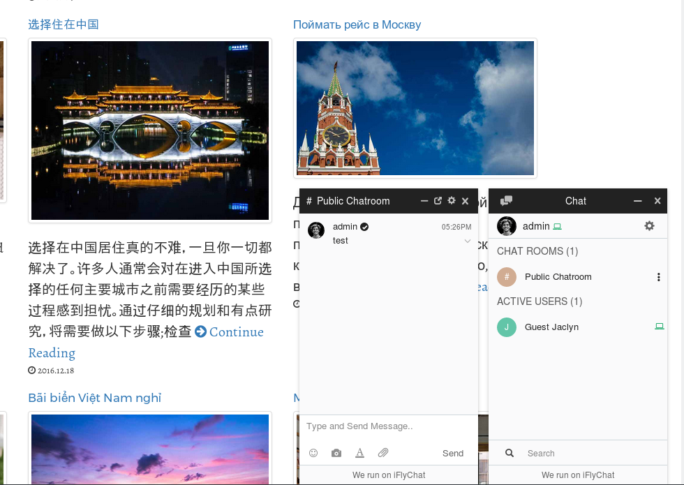Click search magnifier icon in Chat panel

click(x=509, y=453)
